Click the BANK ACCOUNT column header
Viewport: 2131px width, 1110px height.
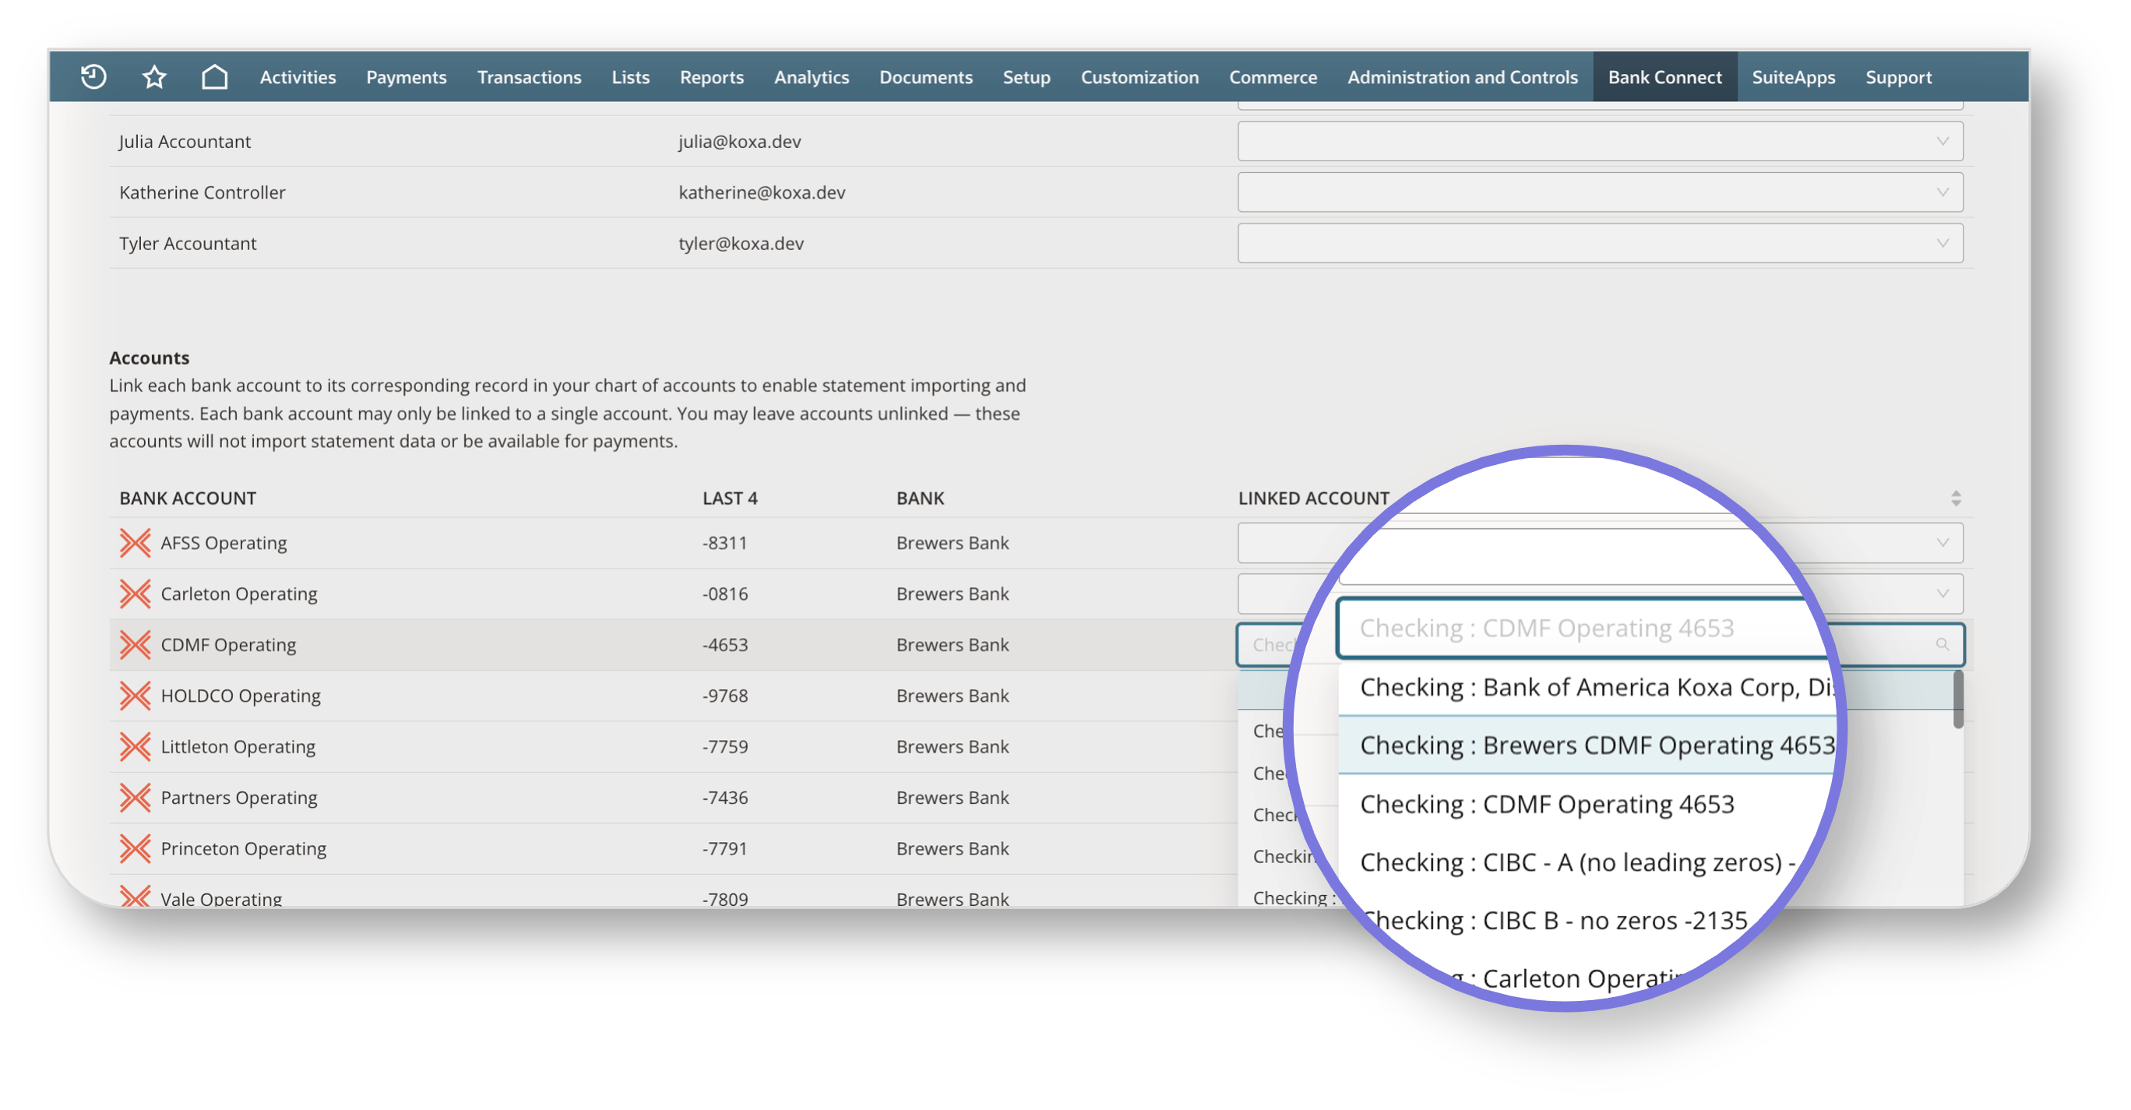[188, 498]
